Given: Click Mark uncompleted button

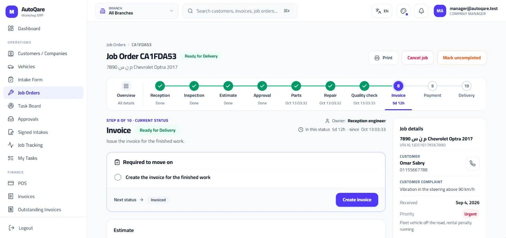Looking at the screenshot, I should 462,58.
